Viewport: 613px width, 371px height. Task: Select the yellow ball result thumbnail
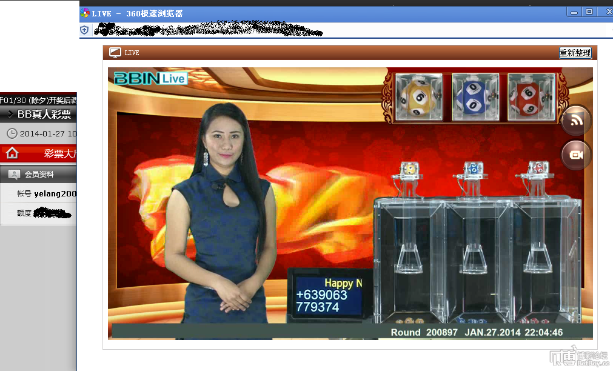[419, 97]
